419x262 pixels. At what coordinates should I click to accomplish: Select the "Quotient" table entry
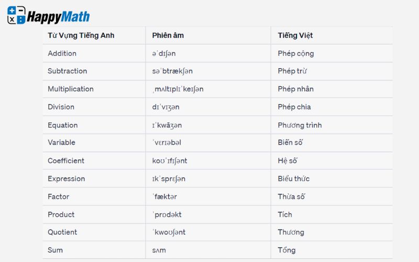[x=62, y=232]
